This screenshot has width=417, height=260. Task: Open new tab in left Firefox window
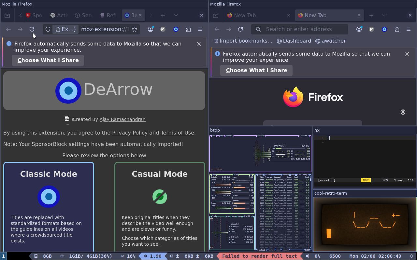[163, 15]
